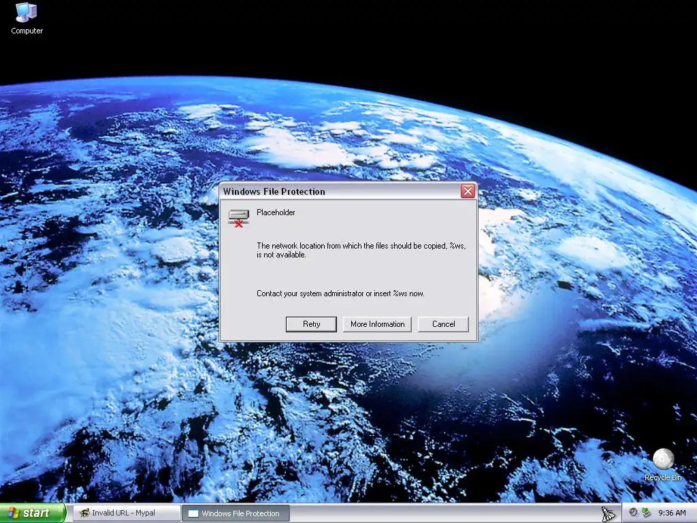Click the space shuttle taskbar icon
This screenshot has height=523, width=697.
coord(608,513)
